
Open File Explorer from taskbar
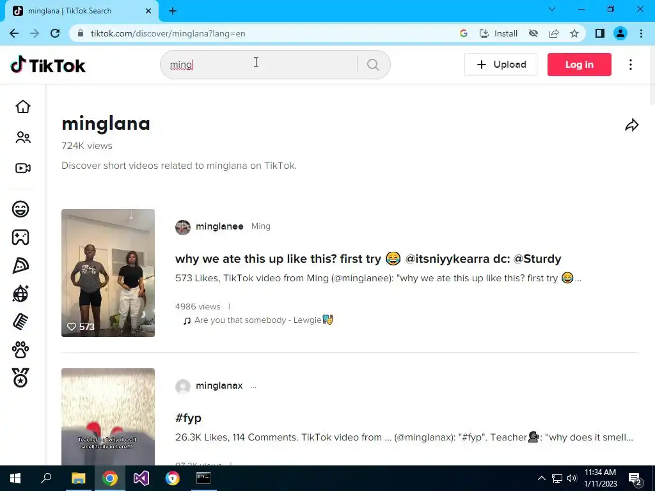78,478
